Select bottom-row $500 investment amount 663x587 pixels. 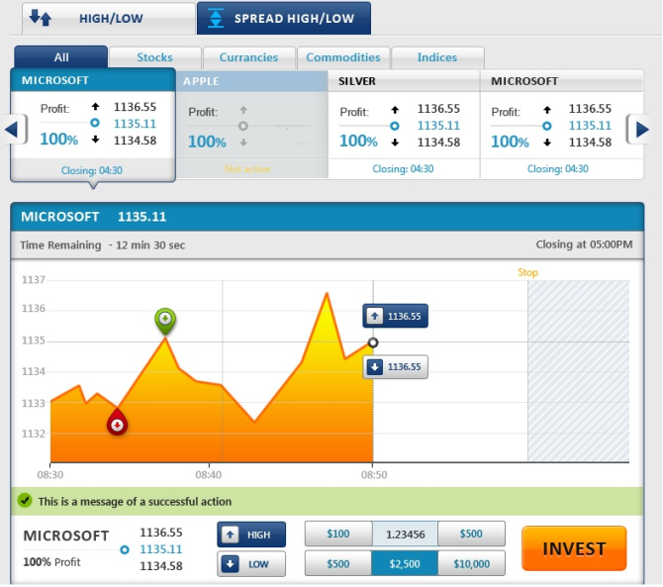pyautogui.click(x=338, y=563)
